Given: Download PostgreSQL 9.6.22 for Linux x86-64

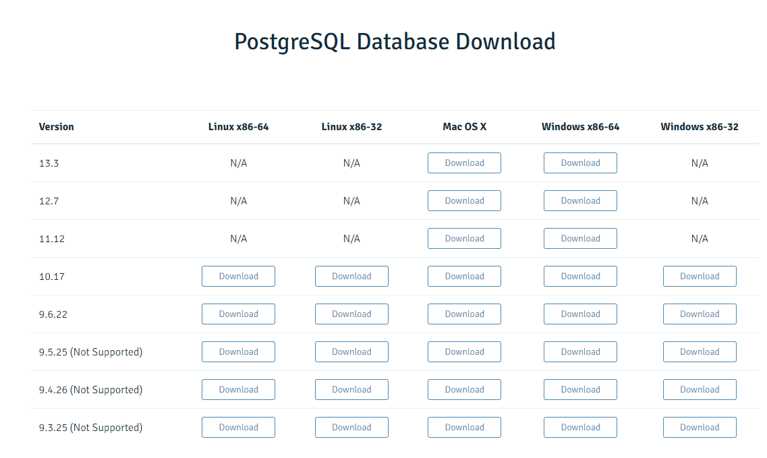Looking at the screenshot, I should pos(238,314).
